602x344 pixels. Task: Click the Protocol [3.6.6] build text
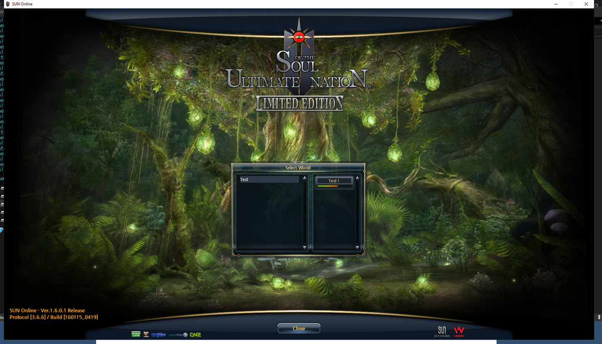click(54, 317)
